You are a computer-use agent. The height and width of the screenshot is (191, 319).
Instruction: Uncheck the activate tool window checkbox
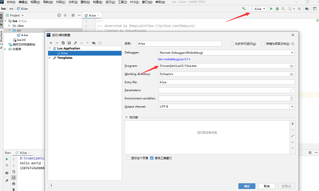click(151, 158)
